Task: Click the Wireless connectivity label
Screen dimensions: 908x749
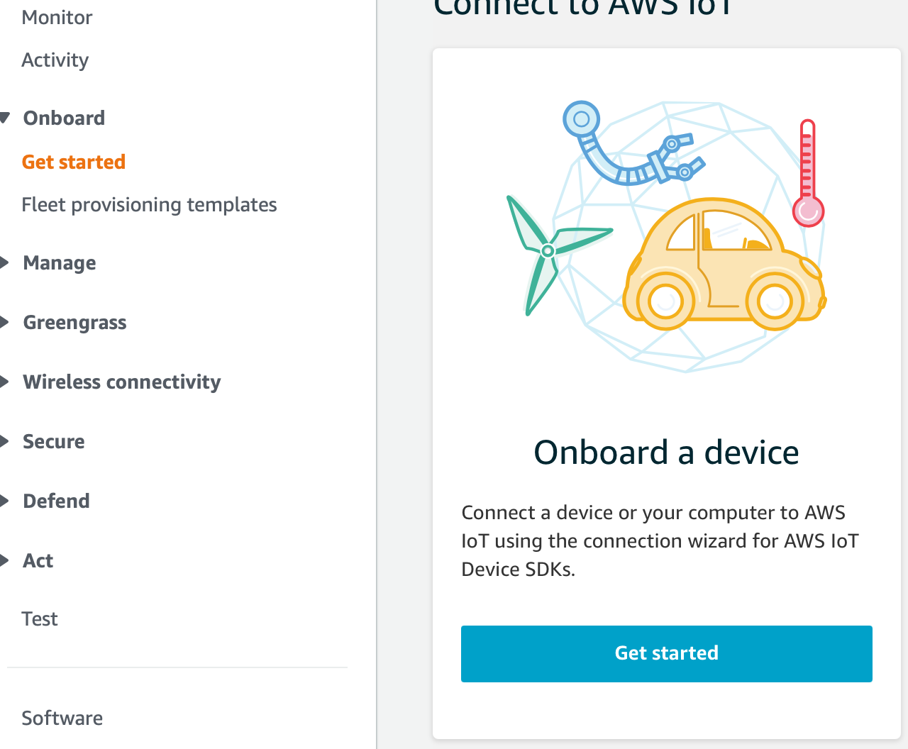Action: [122, 382]
